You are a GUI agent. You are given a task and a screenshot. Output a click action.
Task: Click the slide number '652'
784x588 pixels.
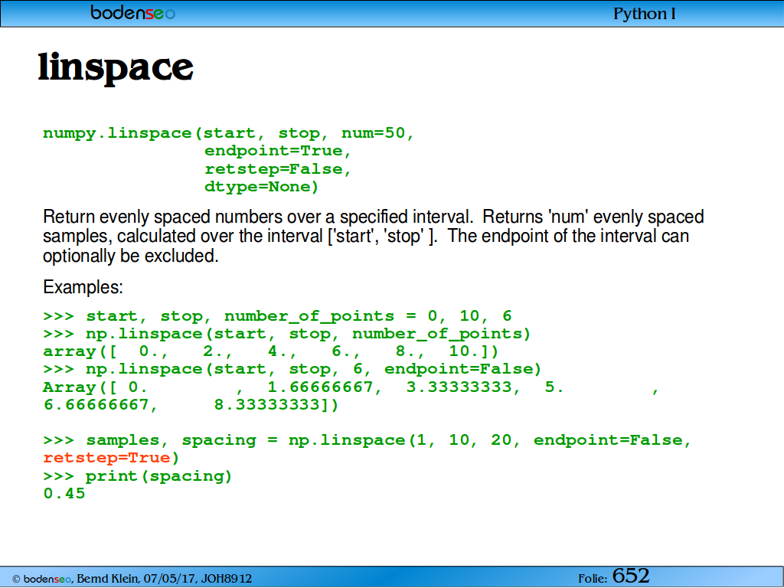[631, 576]
